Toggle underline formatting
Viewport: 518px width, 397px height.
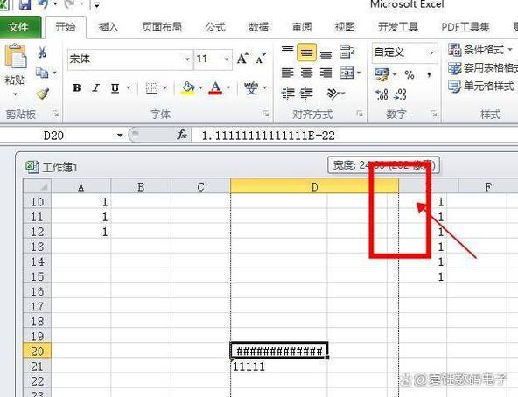coord(115,88)
